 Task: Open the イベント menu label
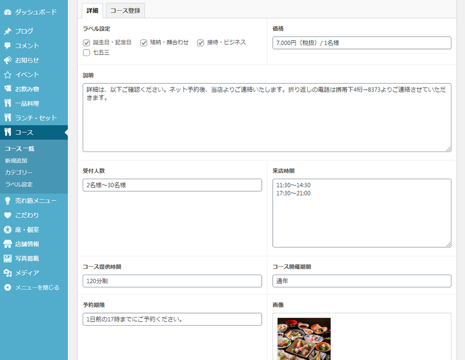click(27, 75)
